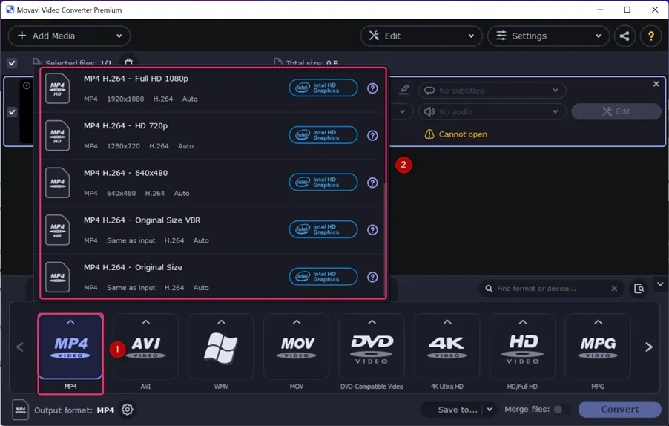Viewport: 669px width, 426px height.
Task: Go to the next formats with the right arrow
Action: [x=648, y=347]
